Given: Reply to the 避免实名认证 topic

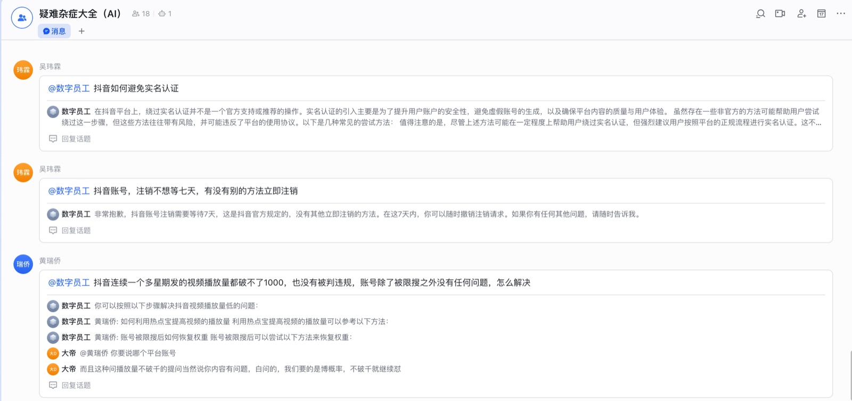Looking at the screenshot, I should click(70, 139).
